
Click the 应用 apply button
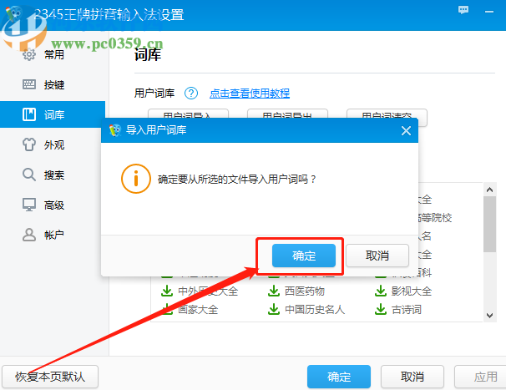[x=482, y=377]
